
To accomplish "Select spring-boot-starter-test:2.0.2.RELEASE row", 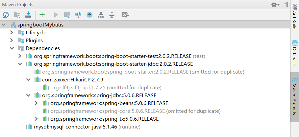I will 119,56.
